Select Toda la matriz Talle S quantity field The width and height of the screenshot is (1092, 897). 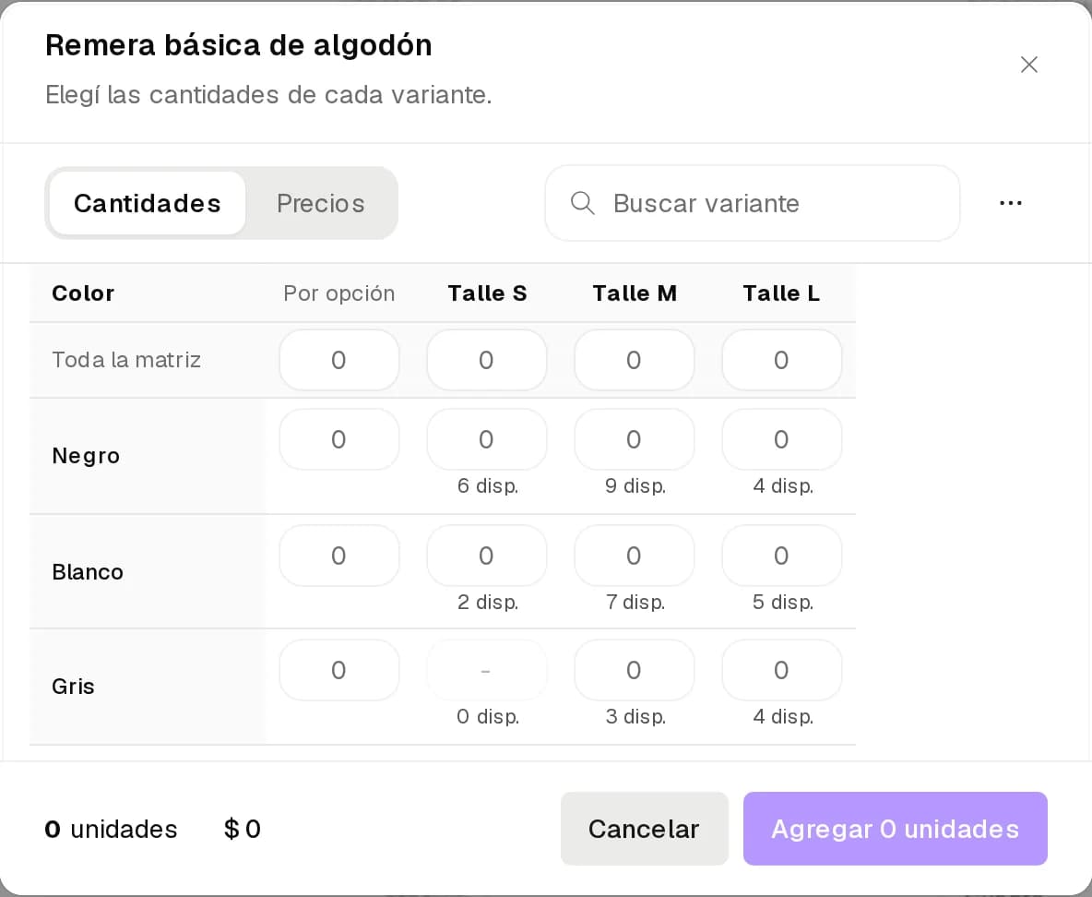[x=487, y=360]
